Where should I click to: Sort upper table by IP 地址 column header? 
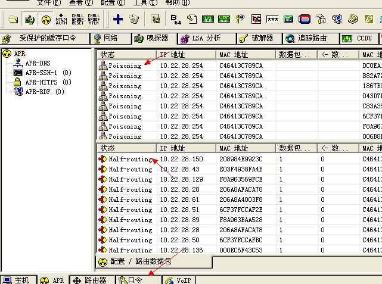click(x=186, y=55)
